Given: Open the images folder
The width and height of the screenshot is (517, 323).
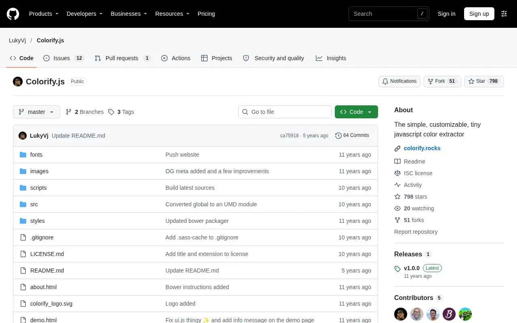Looking at the screenshot, I should tap(39, 171).
